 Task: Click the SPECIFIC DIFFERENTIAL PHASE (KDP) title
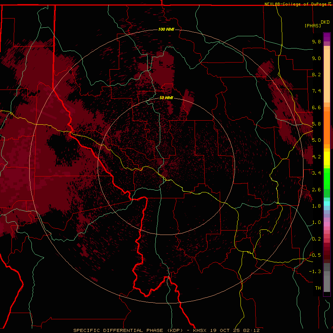(x=128, y=330)
